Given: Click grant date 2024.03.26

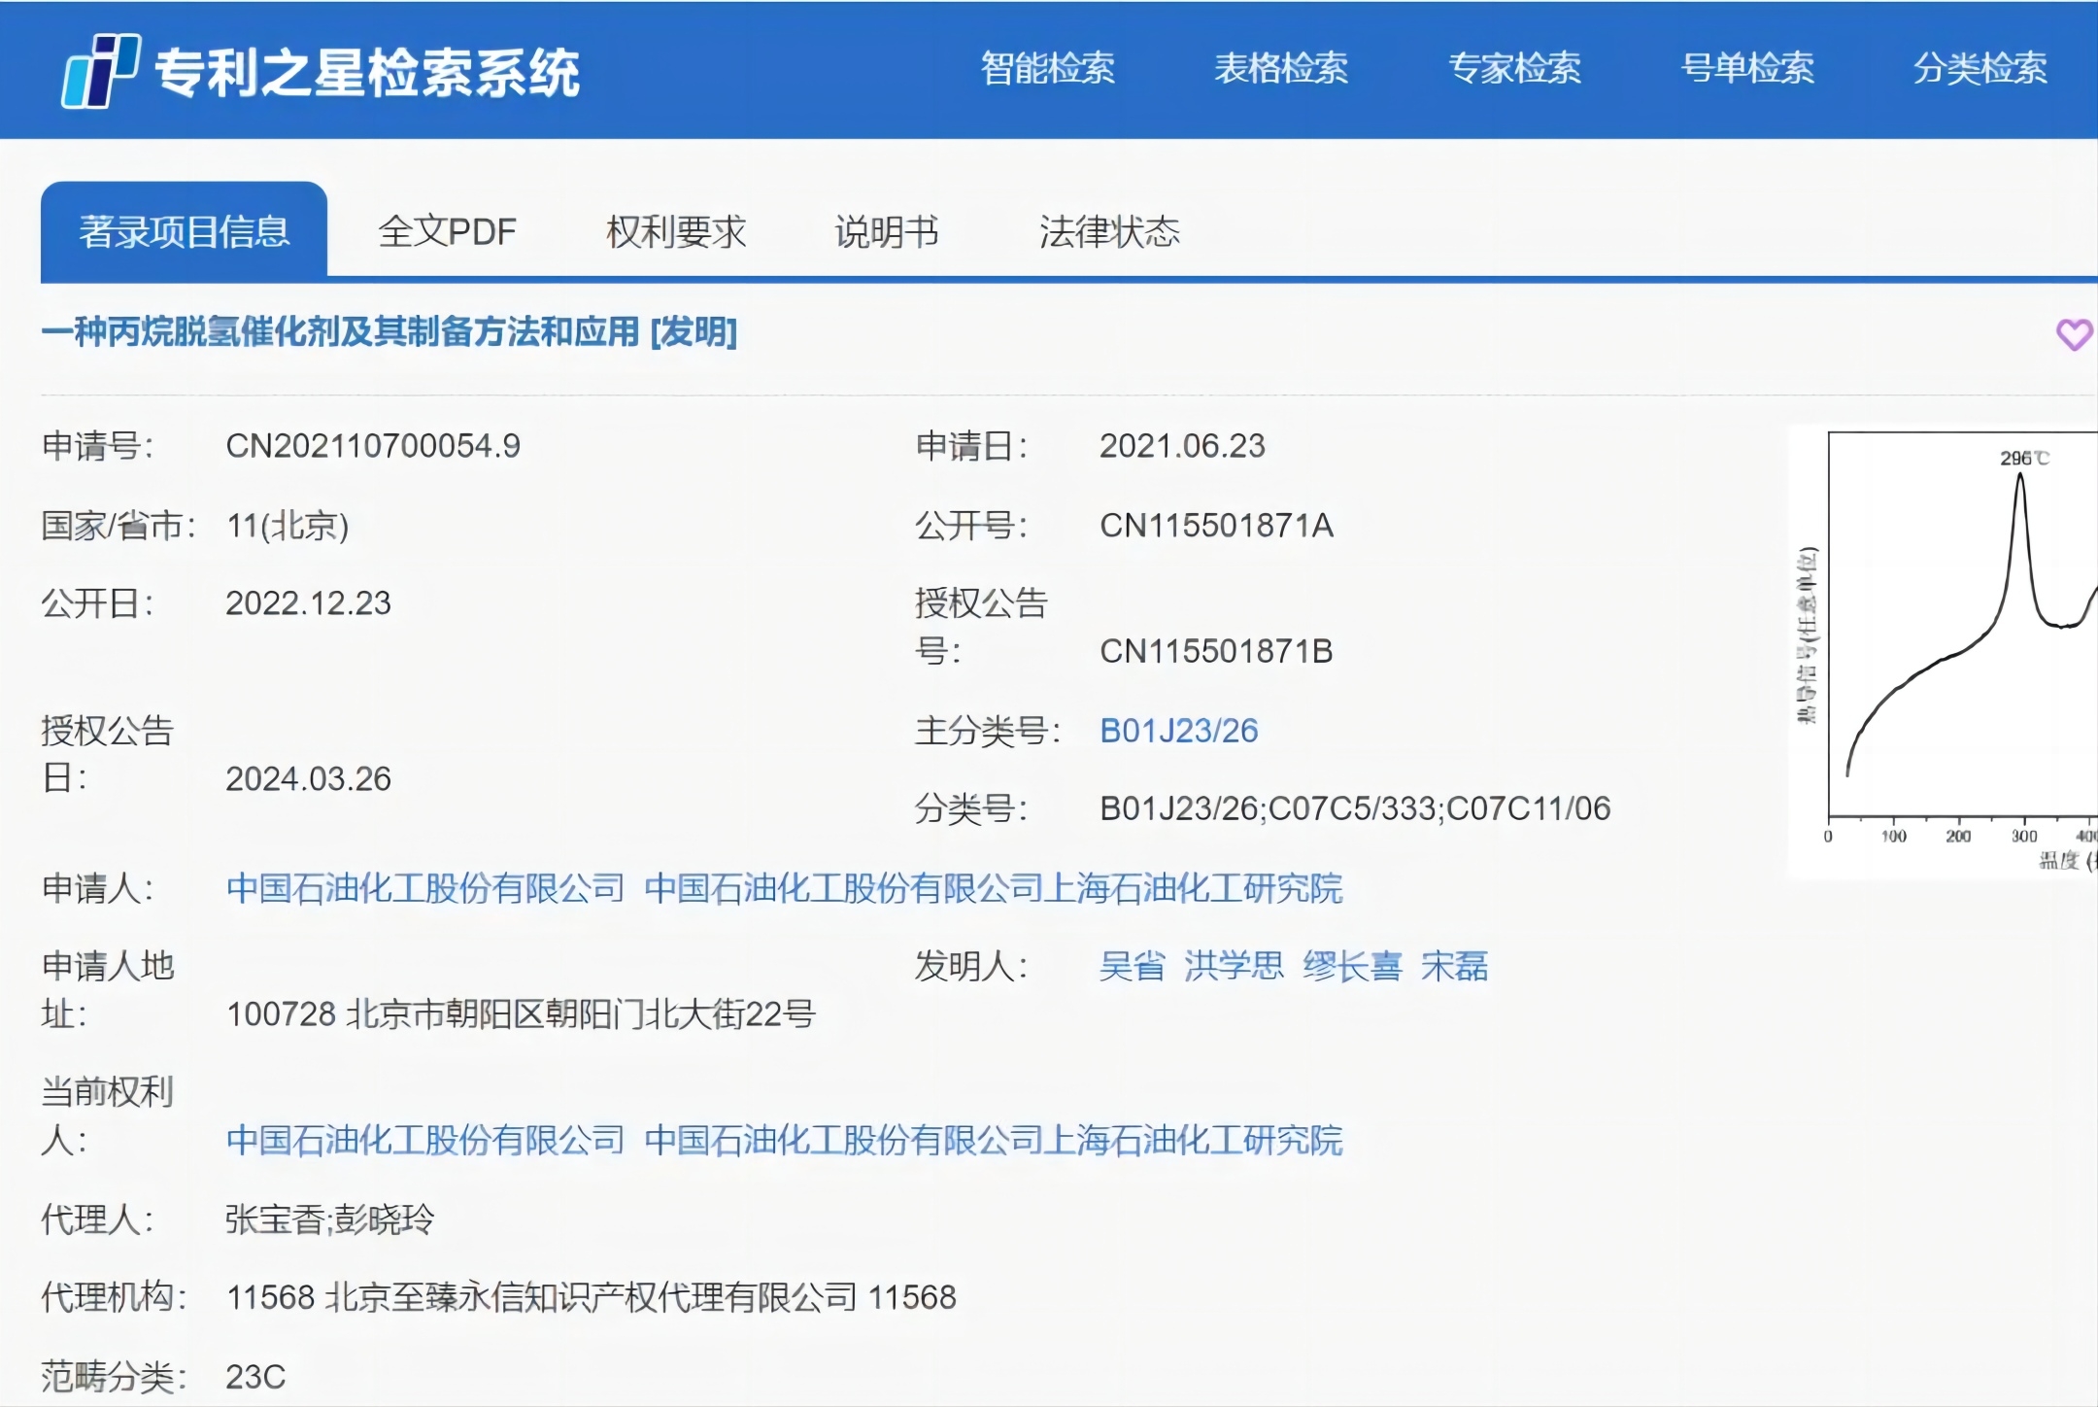Looking at the screenshot, I should pos(308,779).
